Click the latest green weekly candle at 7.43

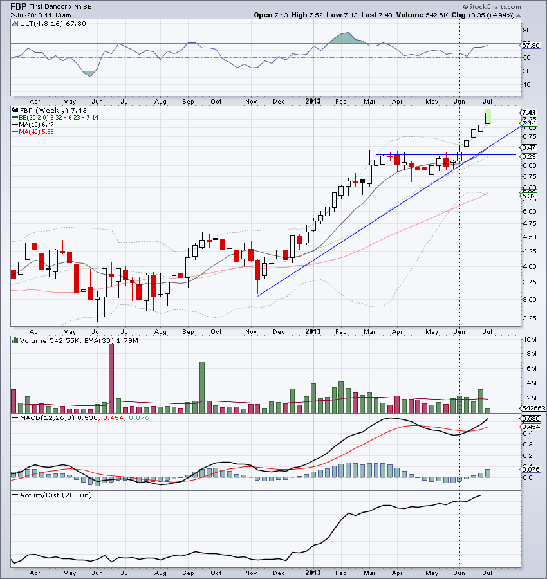click(488, 117)
